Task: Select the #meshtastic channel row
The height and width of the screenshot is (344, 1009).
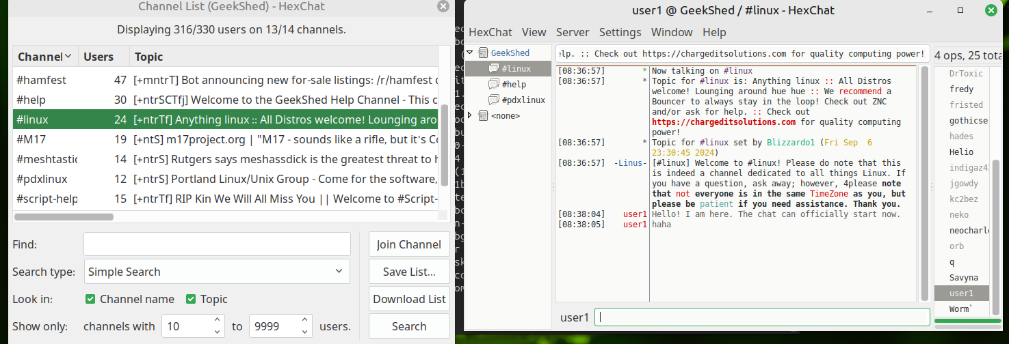Action: click(226, 159)
